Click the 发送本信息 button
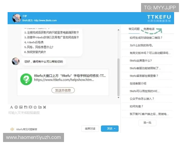The height and width of the screenshot is (145, 182). (63, 90)
